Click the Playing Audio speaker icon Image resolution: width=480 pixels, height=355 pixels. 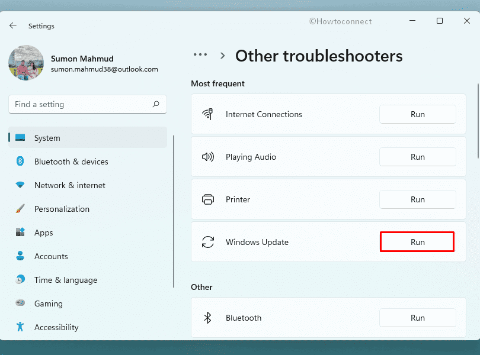(x=208, y=157)
